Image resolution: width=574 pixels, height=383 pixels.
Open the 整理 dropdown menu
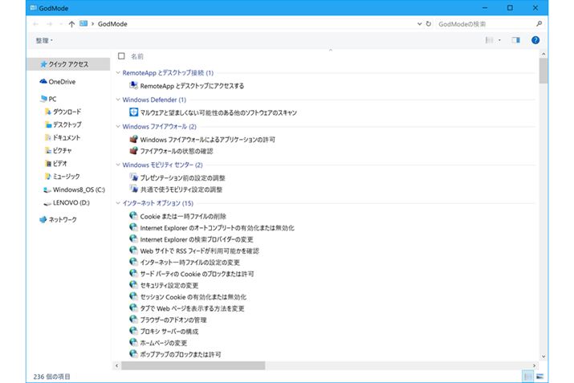point(44,39)
